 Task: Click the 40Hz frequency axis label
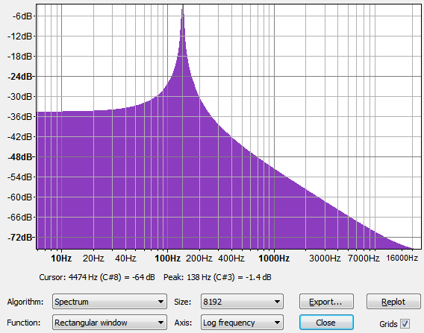click(x=125, y=259)
